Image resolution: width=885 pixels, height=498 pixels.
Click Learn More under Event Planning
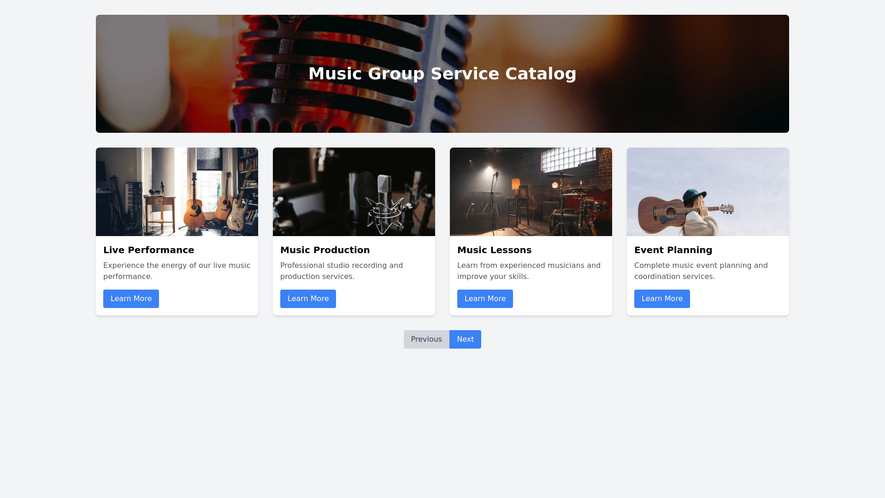[x=662, y=299]
